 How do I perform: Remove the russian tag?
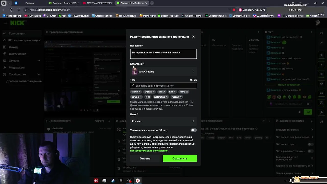[x=181, y=97]
